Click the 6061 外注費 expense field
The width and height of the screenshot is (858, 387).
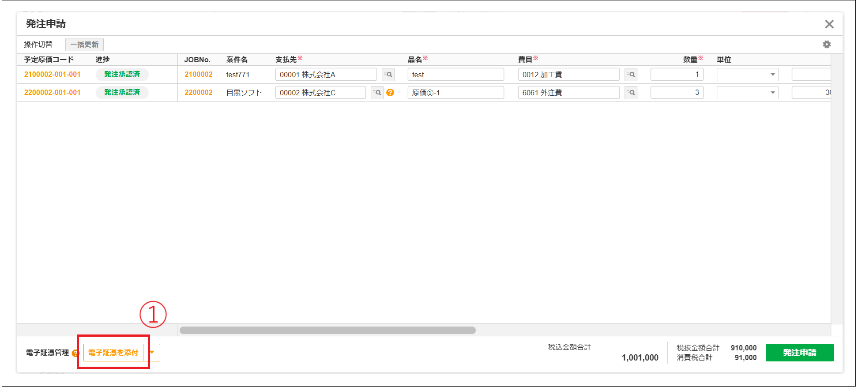coord(568,93)
